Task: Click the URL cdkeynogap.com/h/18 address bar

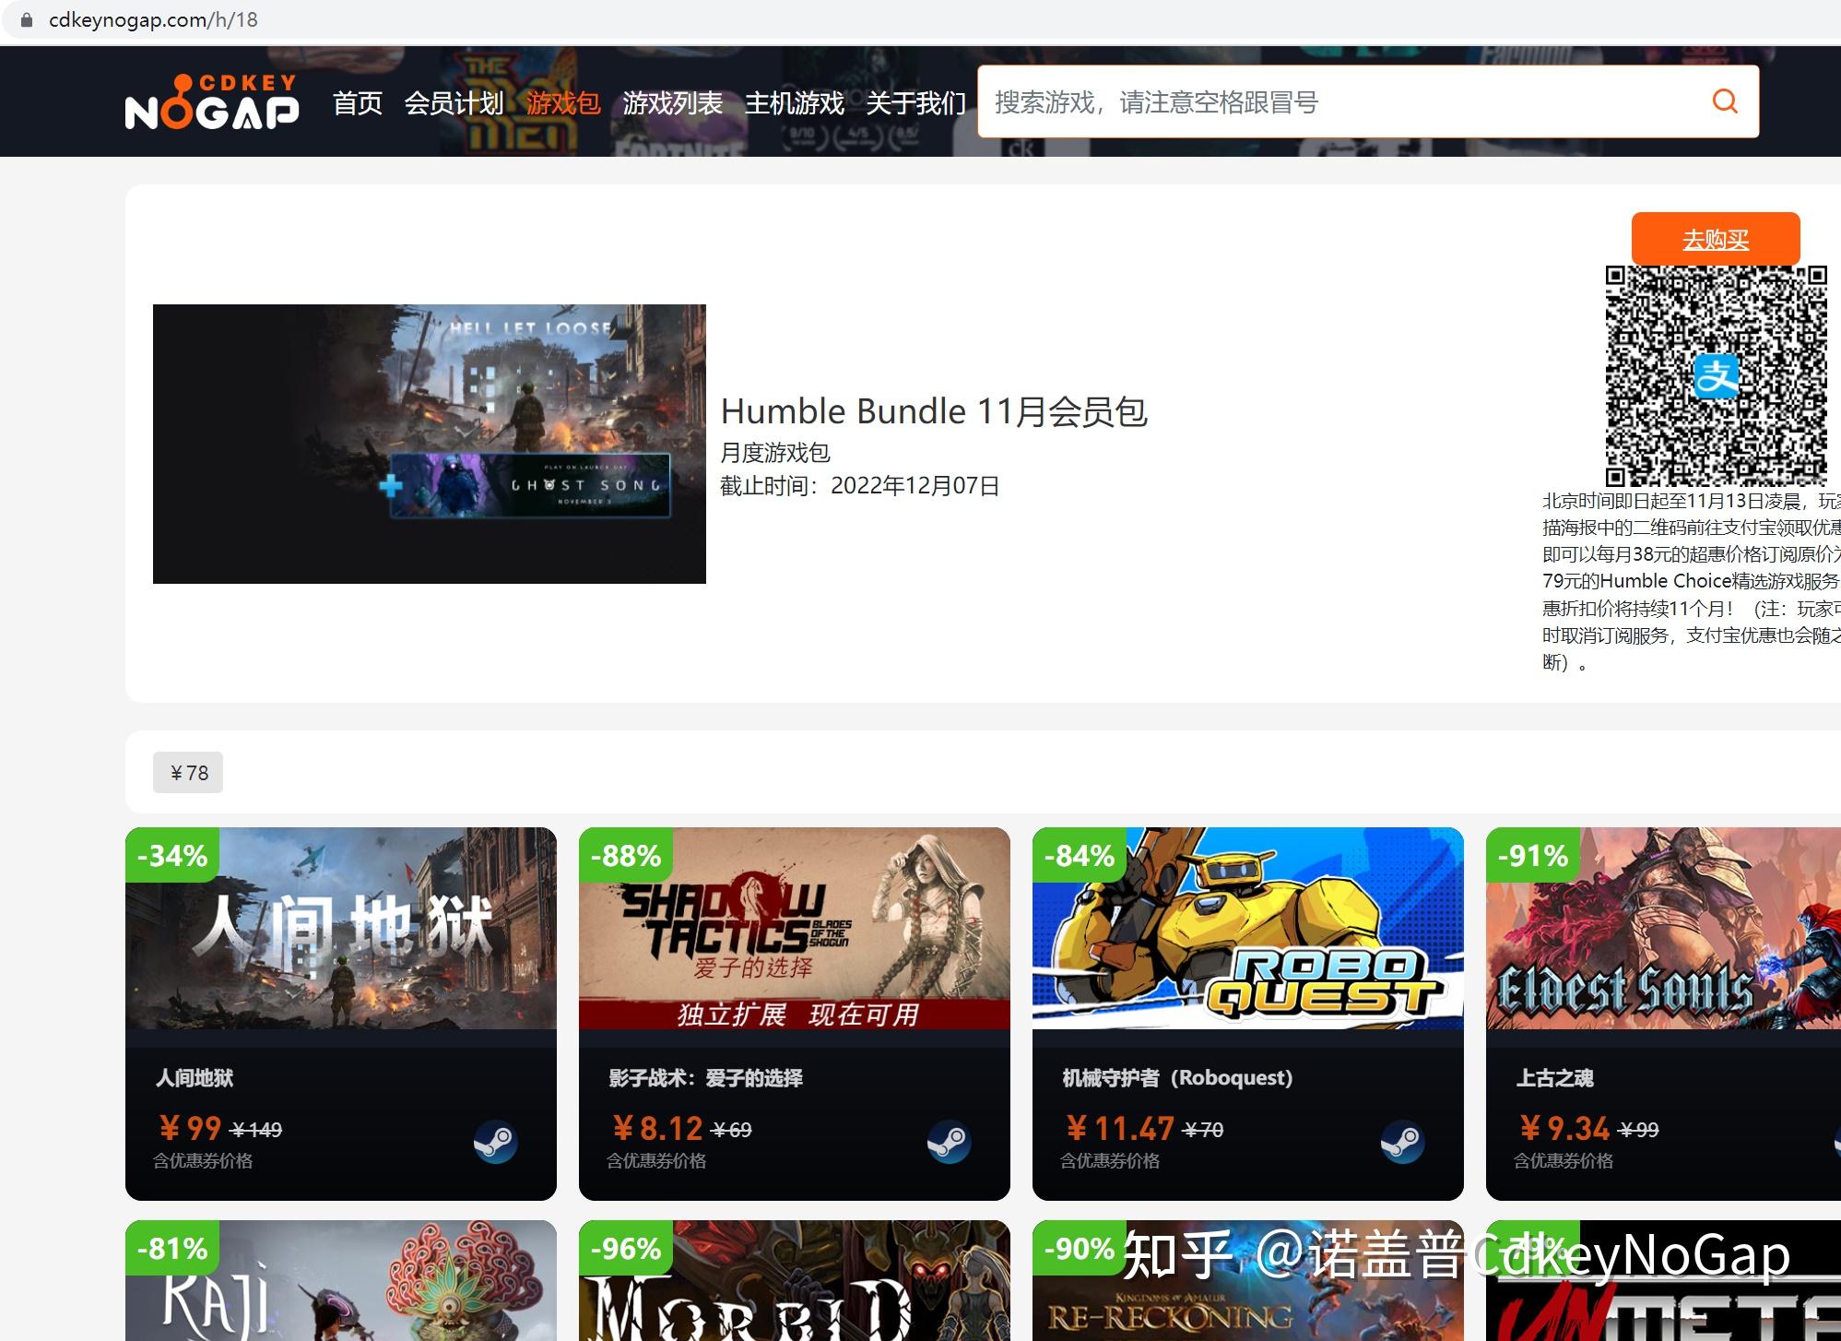Action: pyautogui.click(x=153, y=20)
